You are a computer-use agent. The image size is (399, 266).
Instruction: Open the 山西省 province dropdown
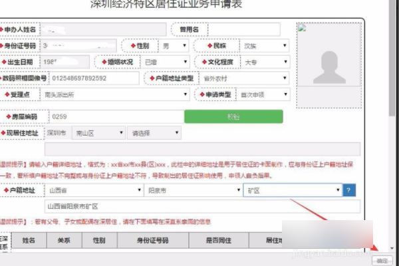94,190
